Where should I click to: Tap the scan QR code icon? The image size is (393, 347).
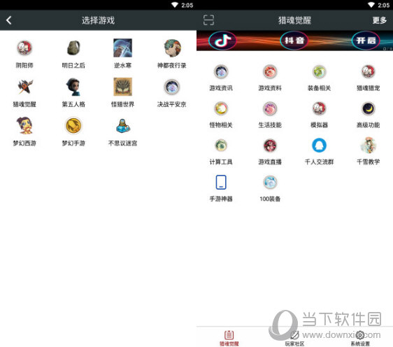point(208,20)
